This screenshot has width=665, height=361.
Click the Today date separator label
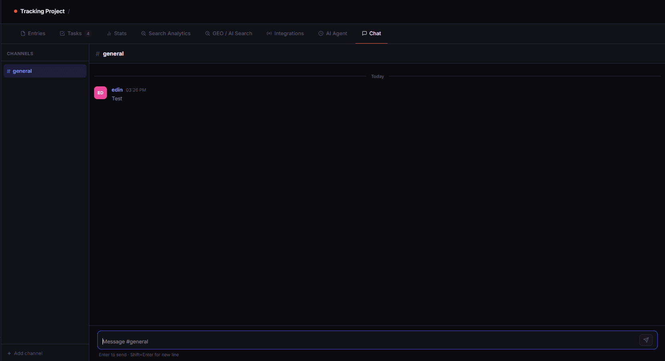378,76
